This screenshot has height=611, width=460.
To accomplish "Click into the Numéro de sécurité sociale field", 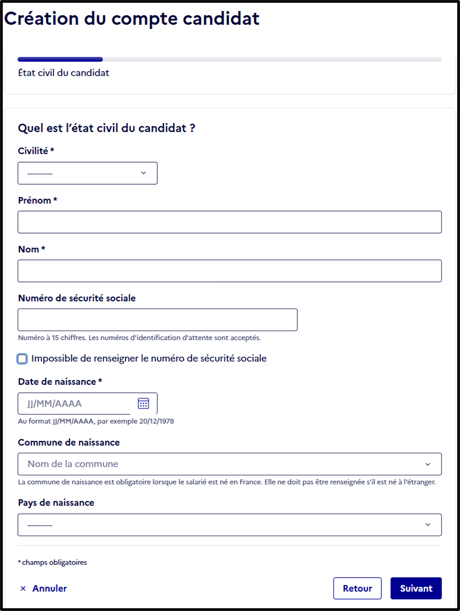I will 157,320.
